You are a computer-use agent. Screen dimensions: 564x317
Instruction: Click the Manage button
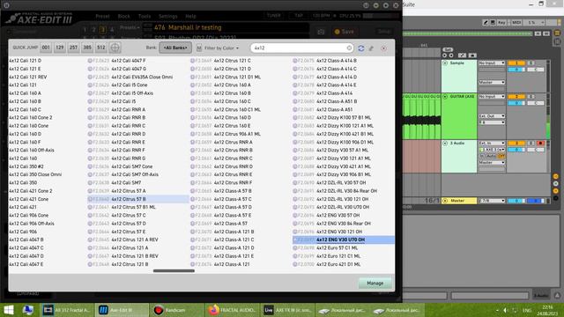375,284
